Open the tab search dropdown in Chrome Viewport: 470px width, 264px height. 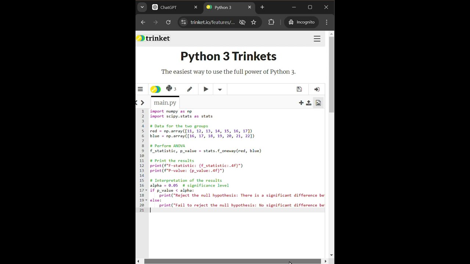(x=142, y=7)
